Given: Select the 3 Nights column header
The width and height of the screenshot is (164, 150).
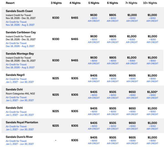Looking at the screenshot, I should [56, 3].
